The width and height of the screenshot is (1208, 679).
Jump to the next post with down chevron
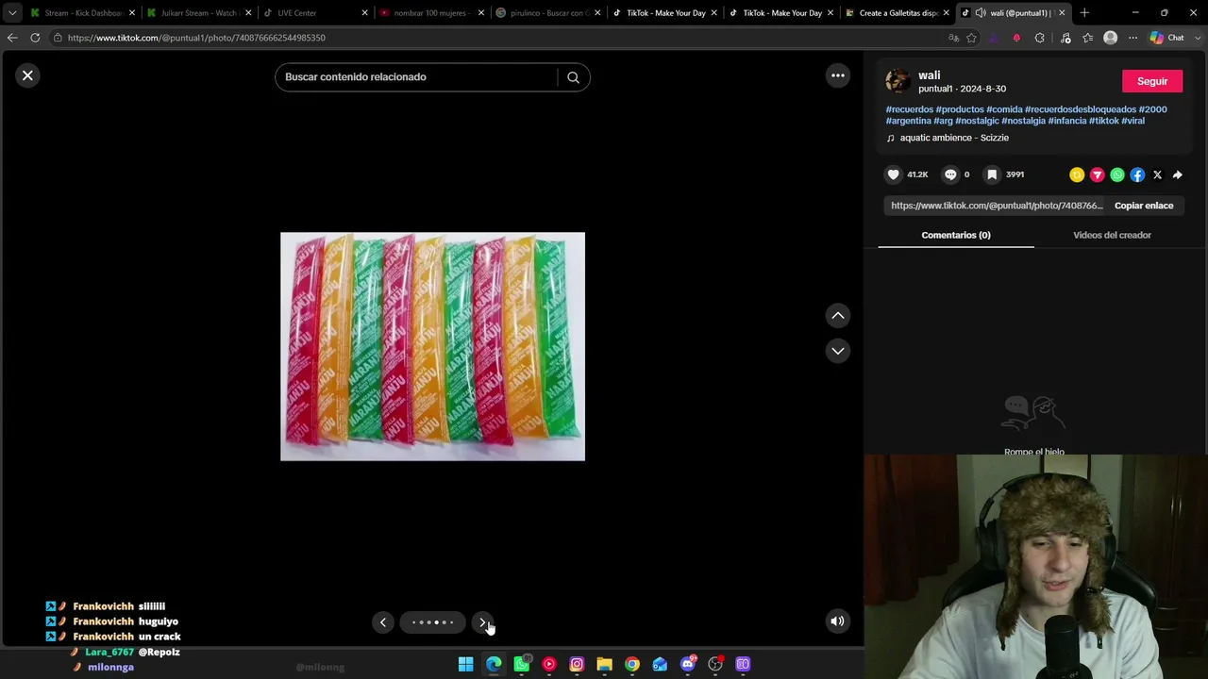coord(838,351)
